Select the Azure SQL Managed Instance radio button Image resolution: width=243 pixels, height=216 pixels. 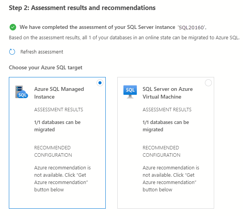[100, 83]
